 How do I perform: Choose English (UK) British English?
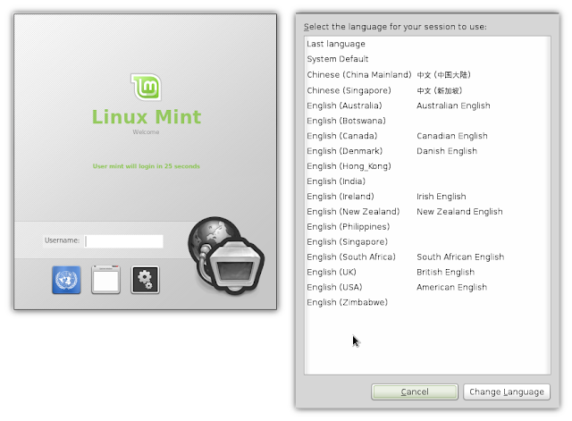(331, 273)
